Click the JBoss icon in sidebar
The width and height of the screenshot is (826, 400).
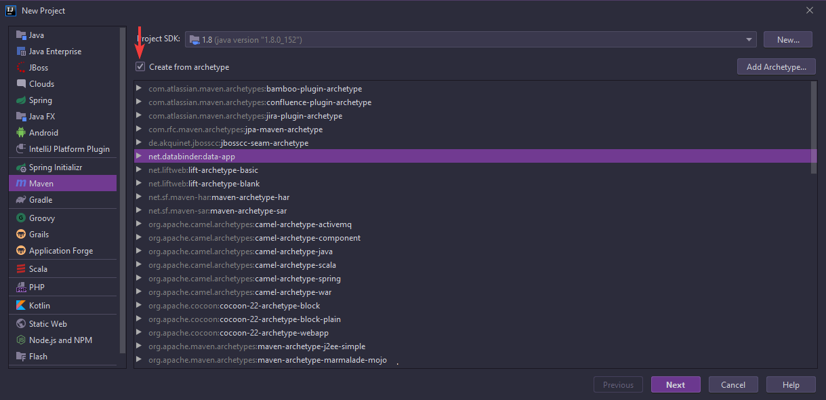point(21,68)
